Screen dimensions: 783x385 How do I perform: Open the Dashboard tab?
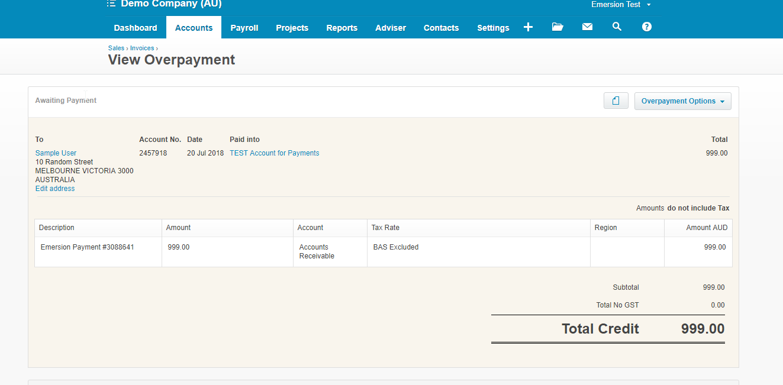pyautogui.click(x=136, y=28)
